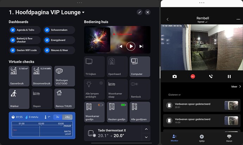The width and height of the screenshot is (243, 145).
Task: Open the Keuken gordijn tile
Action: 117,112
